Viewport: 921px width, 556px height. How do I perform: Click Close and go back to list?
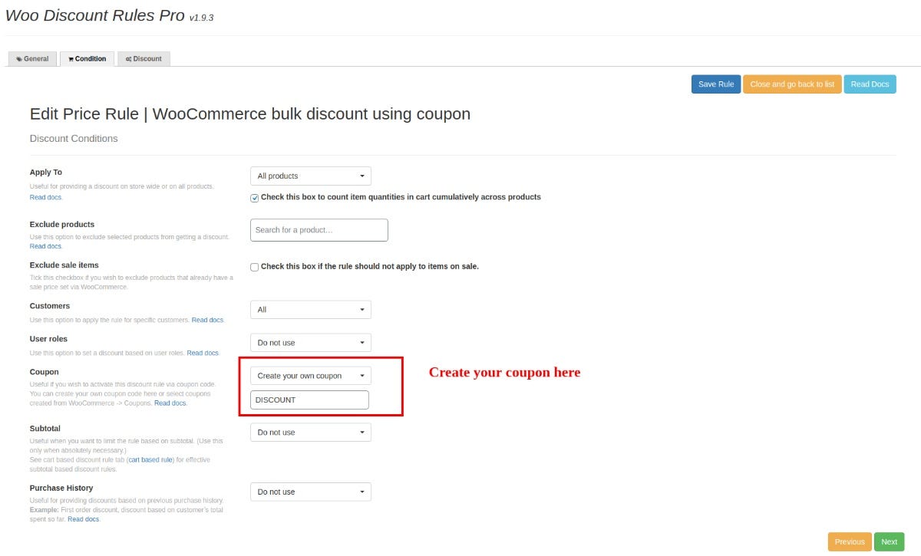pyautogui.click(x=792, y=84)
